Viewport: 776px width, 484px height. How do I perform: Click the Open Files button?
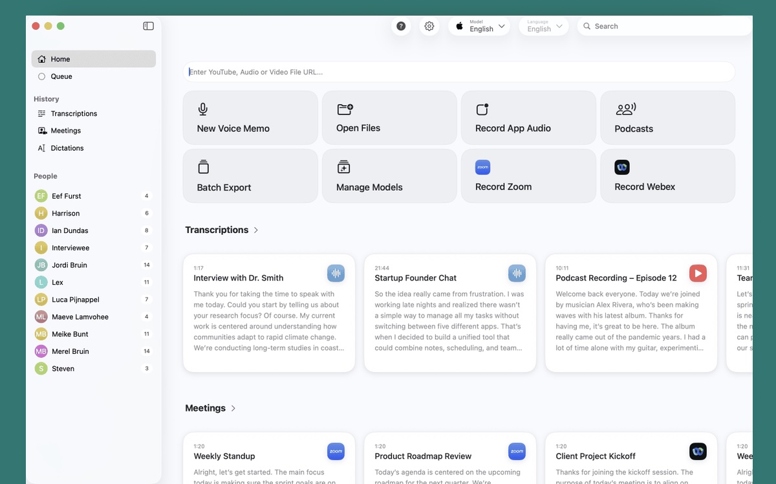(x=389, y=117)
